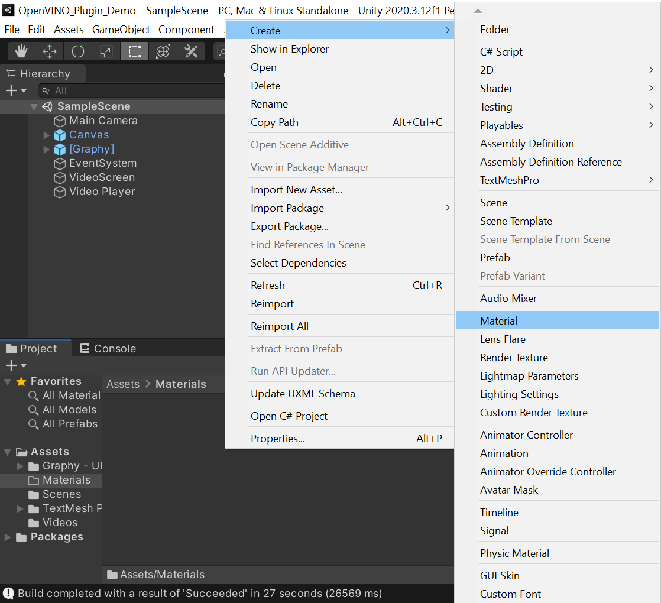The image size is (661, 603).
Task: Click Properties... menu entry
Action: (340, 438)
